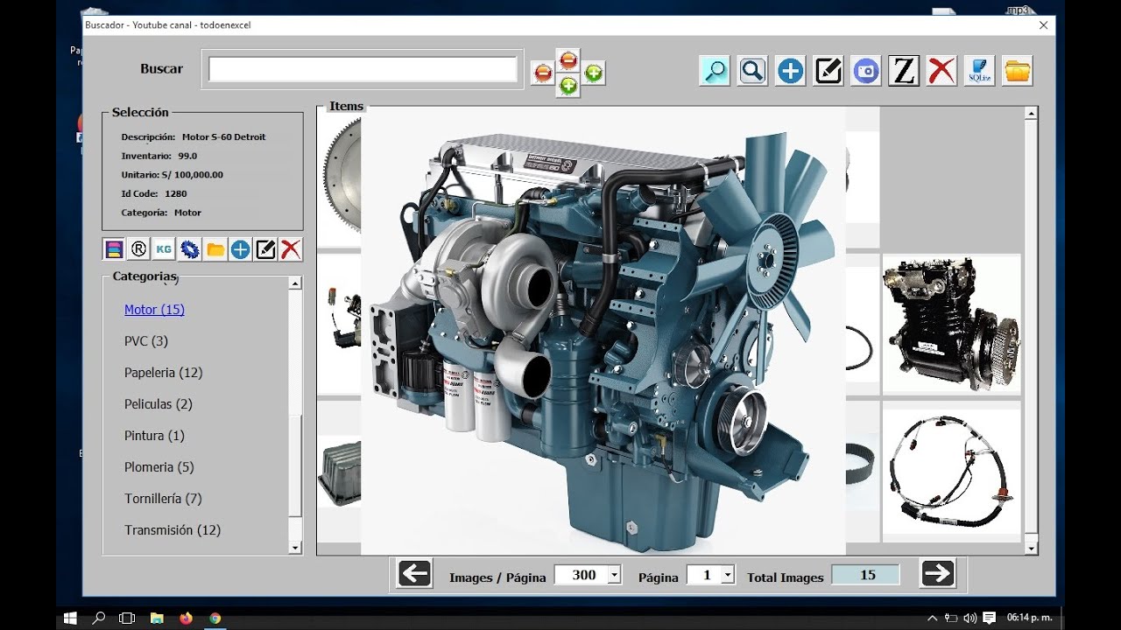
Task: Open the yellow folder icon under Selección
Action: (x=215, y=249)
